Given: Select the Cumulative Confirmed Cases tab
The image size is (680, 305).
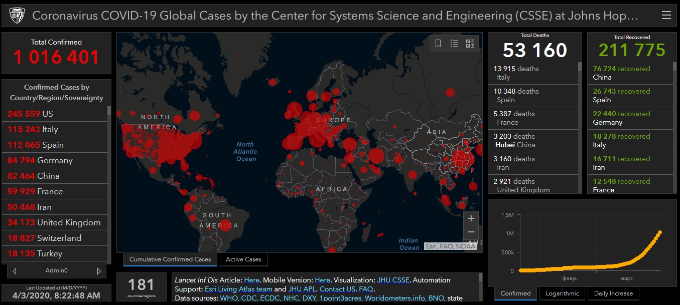Looking at the screenshot, I should 170,259.
